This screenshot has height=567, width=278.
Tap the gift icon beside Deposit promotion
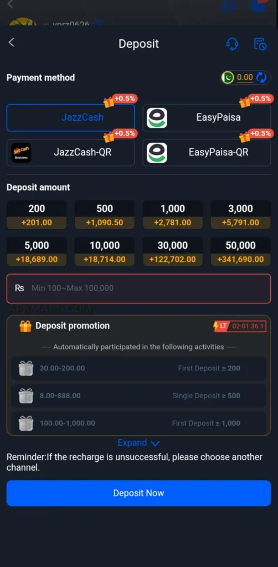pos(25,326)
